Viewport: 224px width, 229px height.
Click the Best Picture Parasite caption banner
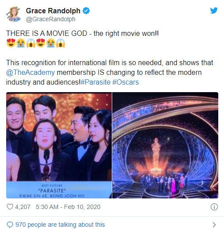(59, 190)
